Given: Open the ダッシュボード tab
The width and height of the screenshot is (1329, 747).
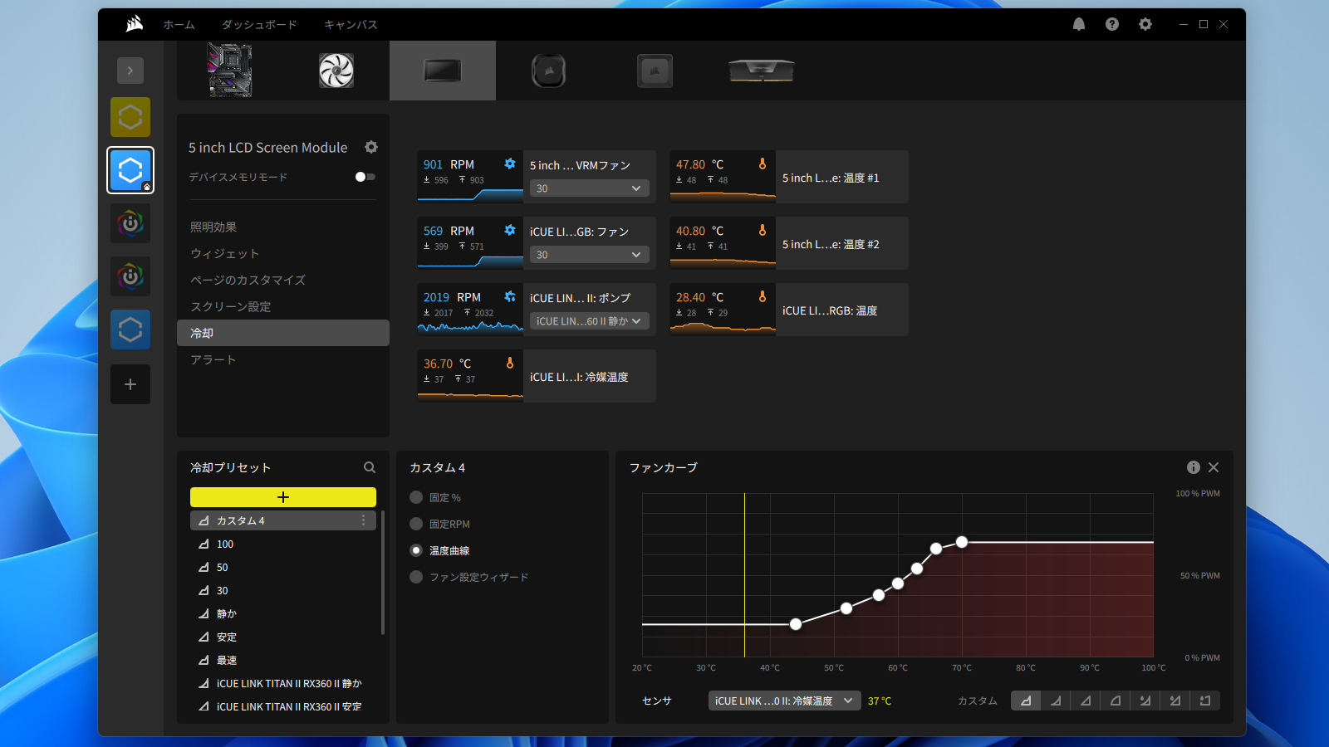Looking at the screenshot, I should [259, 24].
